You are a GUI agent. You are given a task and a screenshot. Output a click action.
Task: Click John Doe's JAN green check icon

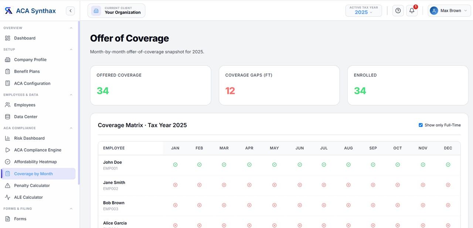(175, 165)
